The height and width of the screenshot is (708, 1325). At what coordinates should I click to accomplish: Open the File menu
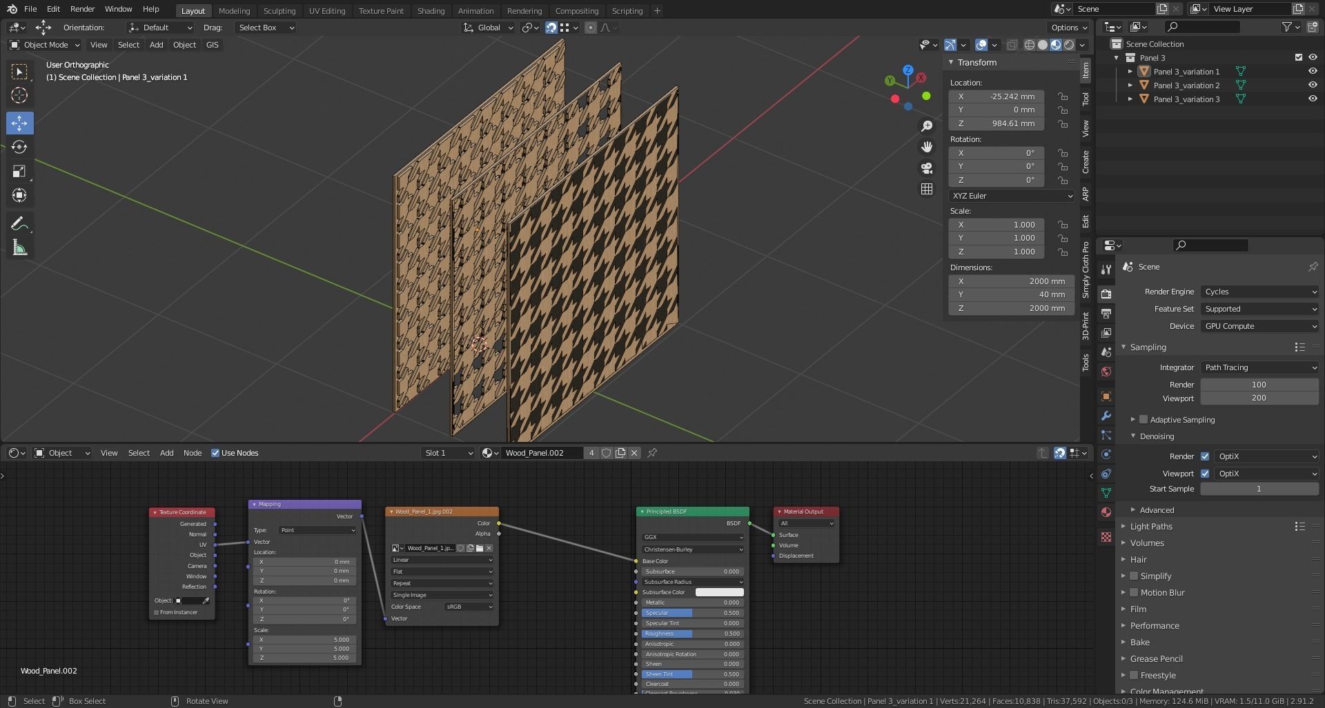pyautogui.click(x=30, y=9)
